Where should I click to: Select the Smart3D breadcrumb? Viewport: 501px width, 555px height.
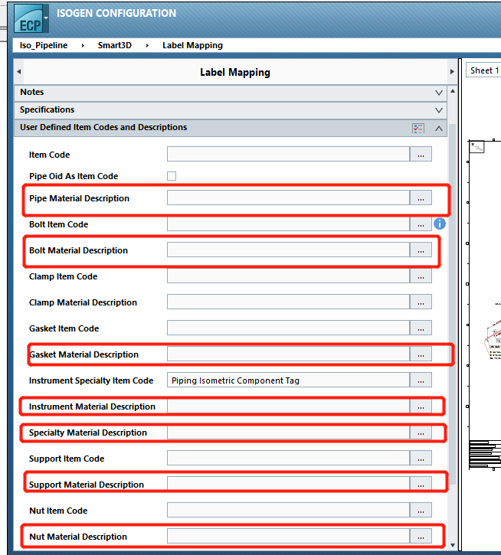(x=114, y=45)
